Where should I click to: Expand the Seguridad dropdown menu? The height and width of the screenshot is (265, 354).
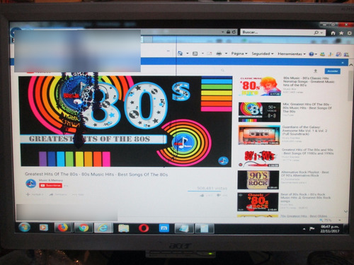click(263, 54)
